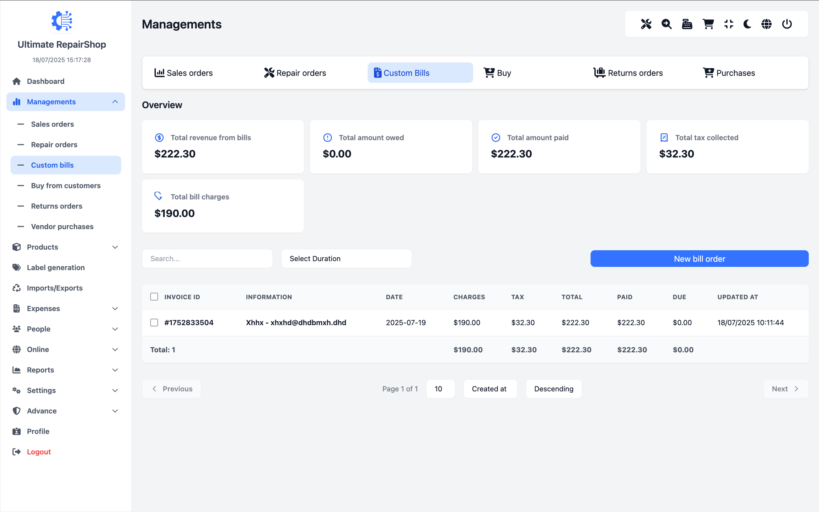Click the cash register icon in header

click(x=687, y=24)
